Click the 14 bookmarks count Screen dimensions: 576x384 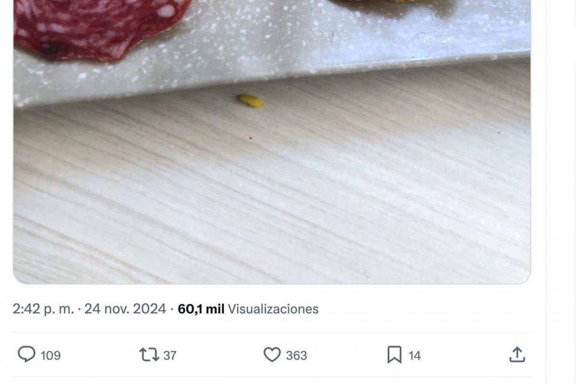[414, 356]
